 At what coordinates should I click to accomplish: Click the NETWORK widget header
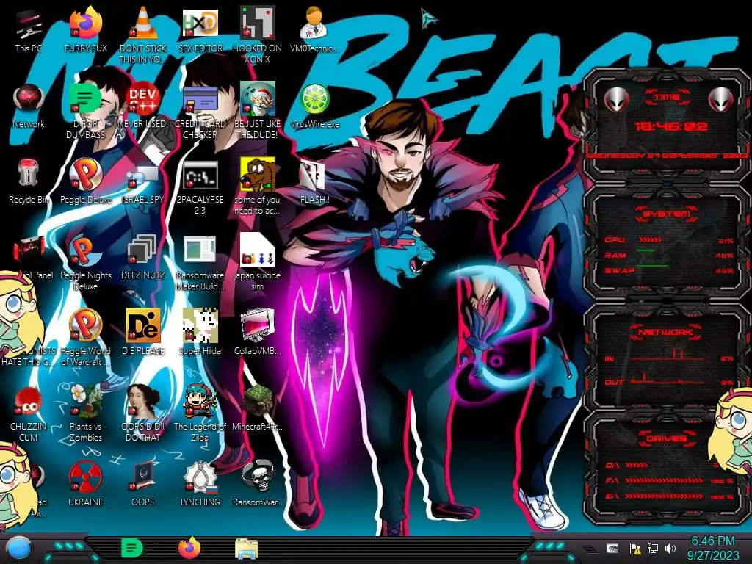(x=667, y=332)
